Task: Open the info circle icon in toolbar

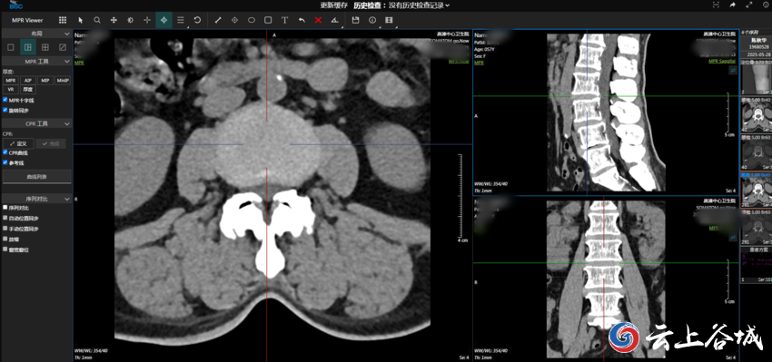Action: click(x=372, y=20)
